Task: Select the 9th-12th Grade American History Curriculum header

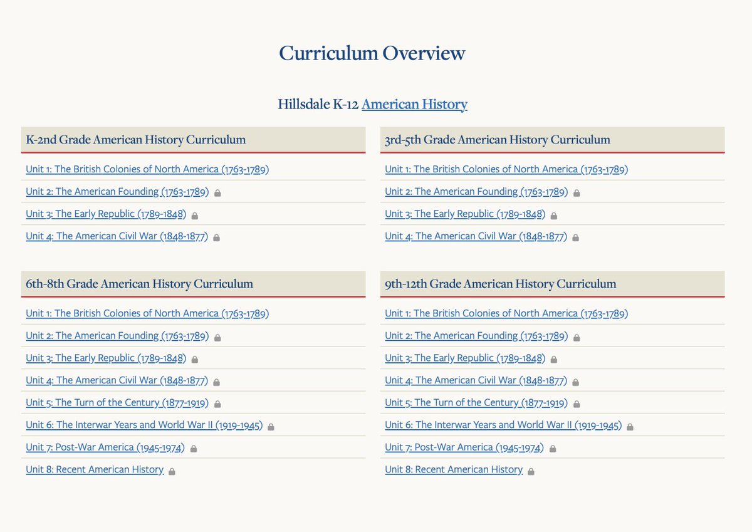Action: (552, 284)
